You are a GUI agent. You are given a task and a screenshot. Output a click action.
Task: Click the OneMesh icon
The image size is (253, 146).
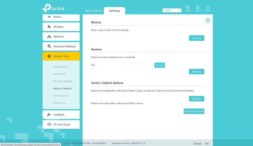49,114
